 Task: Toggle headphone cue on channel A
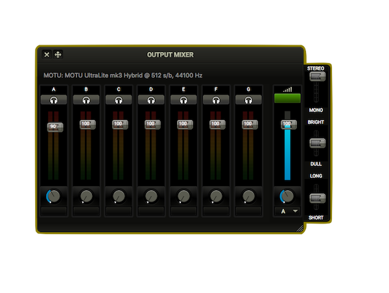coord(54,100)
